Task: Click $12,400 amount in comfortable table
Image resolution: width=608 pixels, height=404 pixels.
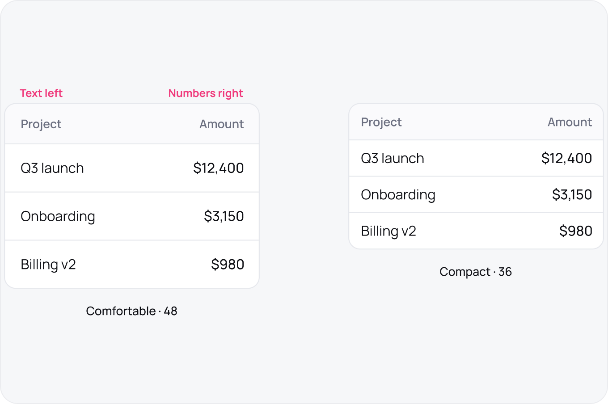Action: 219,168
